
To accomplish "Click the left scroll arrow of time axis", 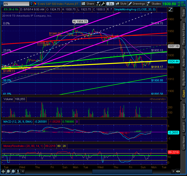I will (23, 172).
